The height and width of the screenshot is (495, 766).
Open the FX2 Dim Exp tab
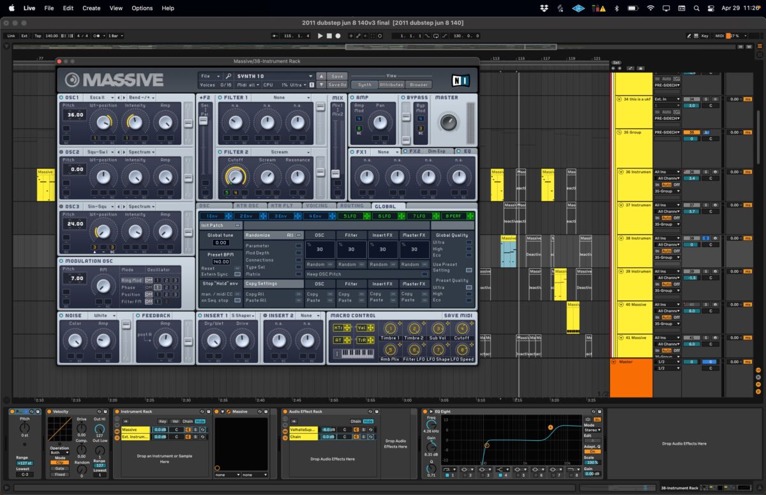(x=428, y=151)
